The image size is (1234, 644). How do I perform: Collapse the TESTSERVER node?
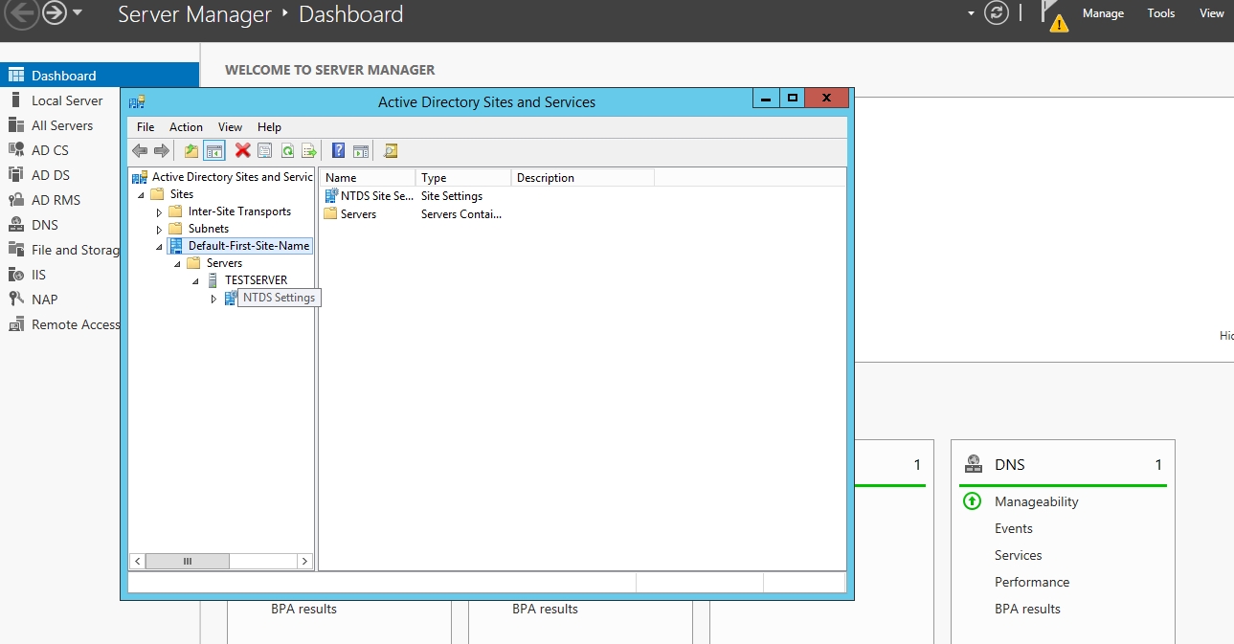pos(196,280)
